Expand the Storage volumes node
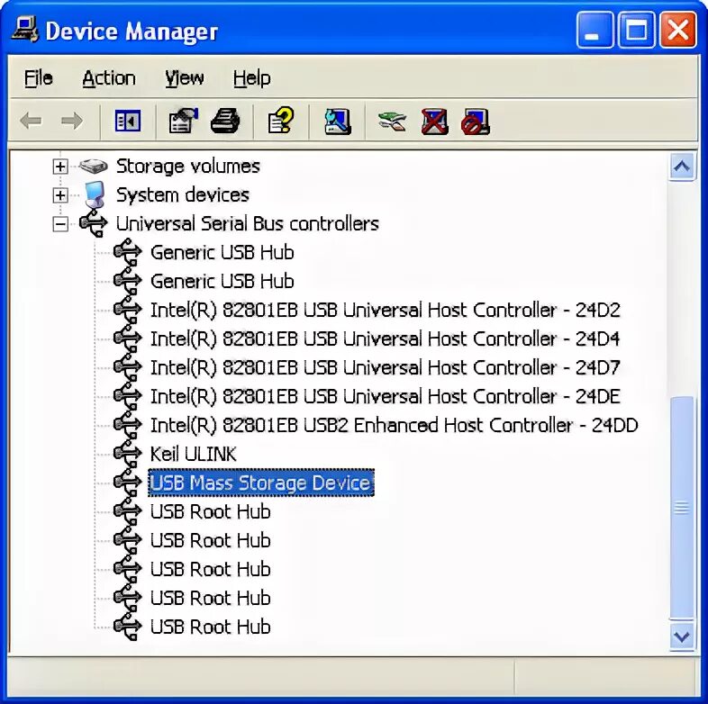This screenshot has width=708, height=704. tap(60, 167)
